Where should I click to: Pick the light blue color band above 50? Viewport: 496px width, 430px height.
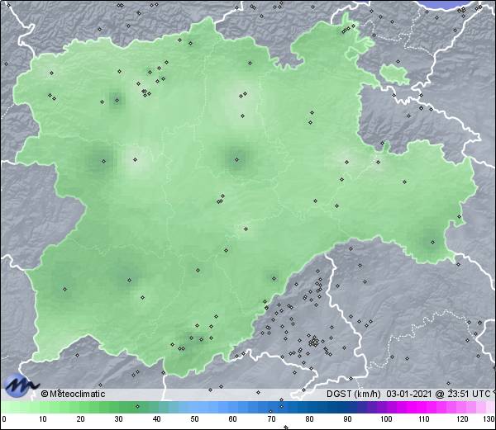[194, 407]
